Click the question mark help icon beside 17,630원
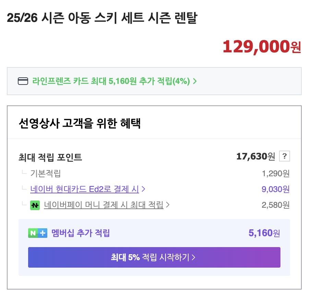312x295 pixels. (285, 156)
